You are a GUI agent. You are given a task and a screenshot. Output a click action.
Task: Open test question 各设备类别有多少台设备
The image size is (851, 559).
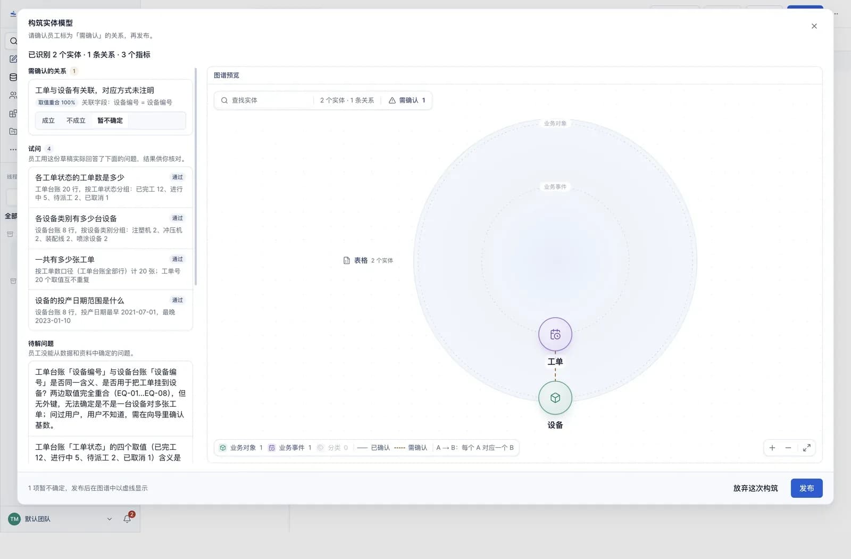point(111,228)
